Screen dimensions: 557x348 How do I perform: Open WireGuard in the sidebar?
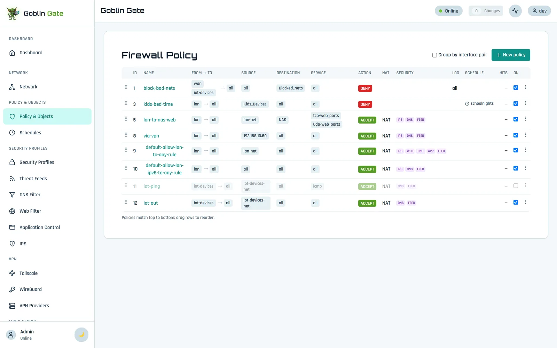[x=47, y=290]
